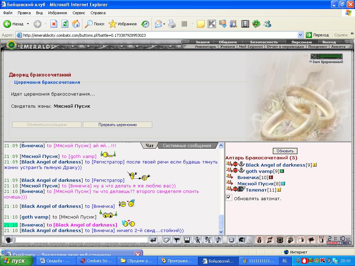
Task: Click the IE Stop page loading icon
Action: coord(54,24)
